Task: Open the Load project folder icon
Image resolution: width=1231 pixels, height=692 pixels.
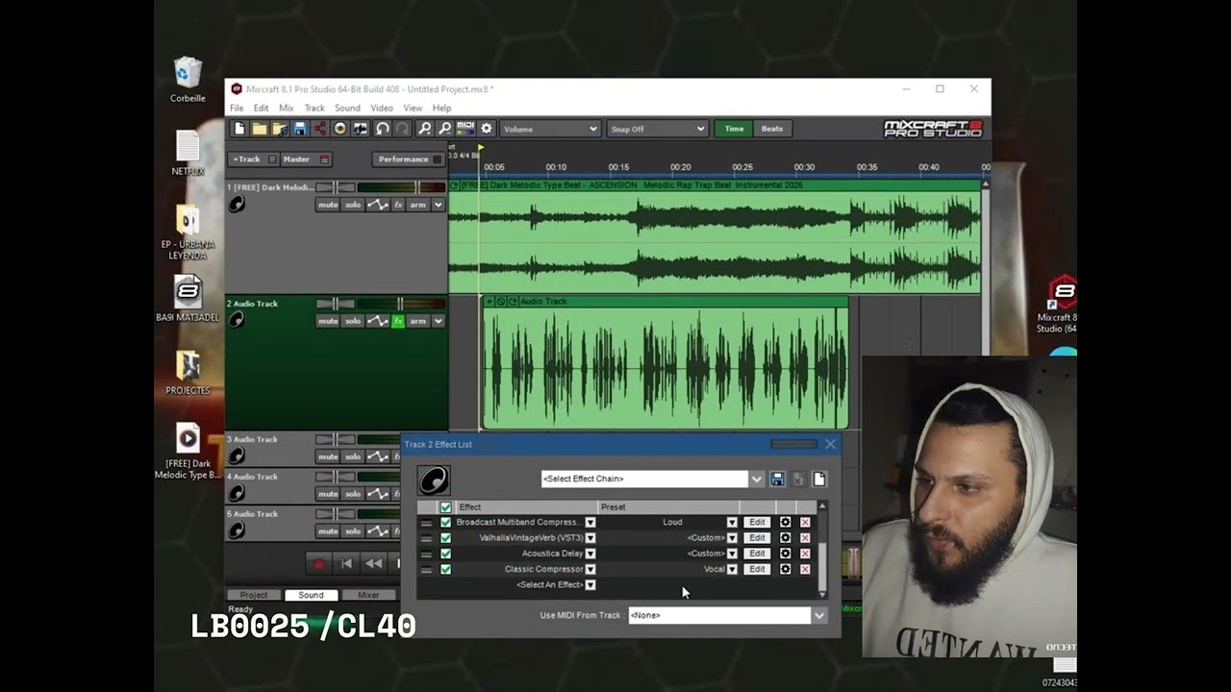Action: pyautogui.click(x=260, y=129)
